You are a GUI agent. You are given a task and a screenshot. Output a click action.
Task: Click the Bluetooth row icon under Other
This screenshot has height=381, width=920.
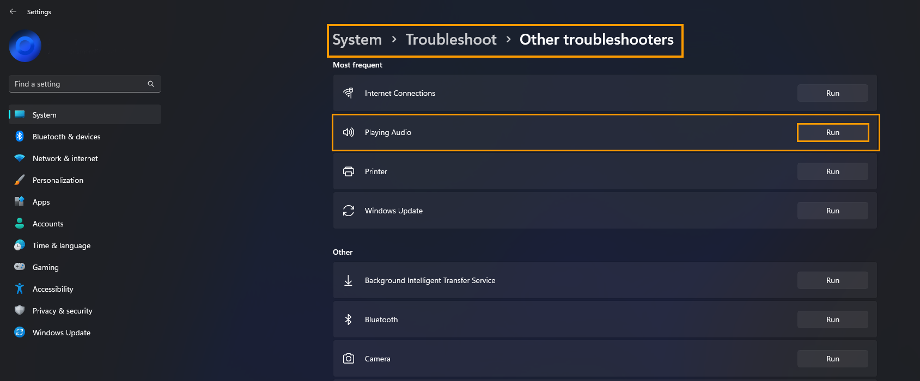coord(349,319)
